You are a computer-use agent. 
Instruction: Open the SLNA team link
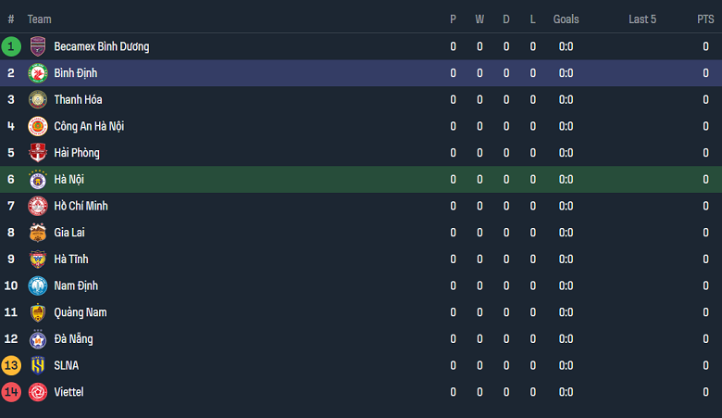tap(67, 365)
